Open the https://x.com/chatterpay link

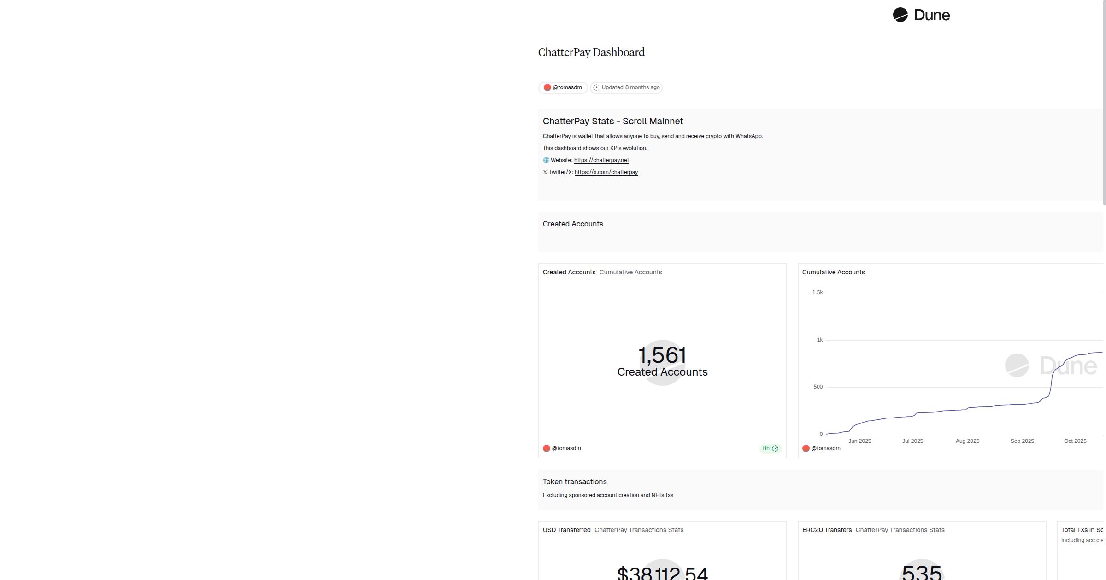pyautogui.click(x=606, y=172)
